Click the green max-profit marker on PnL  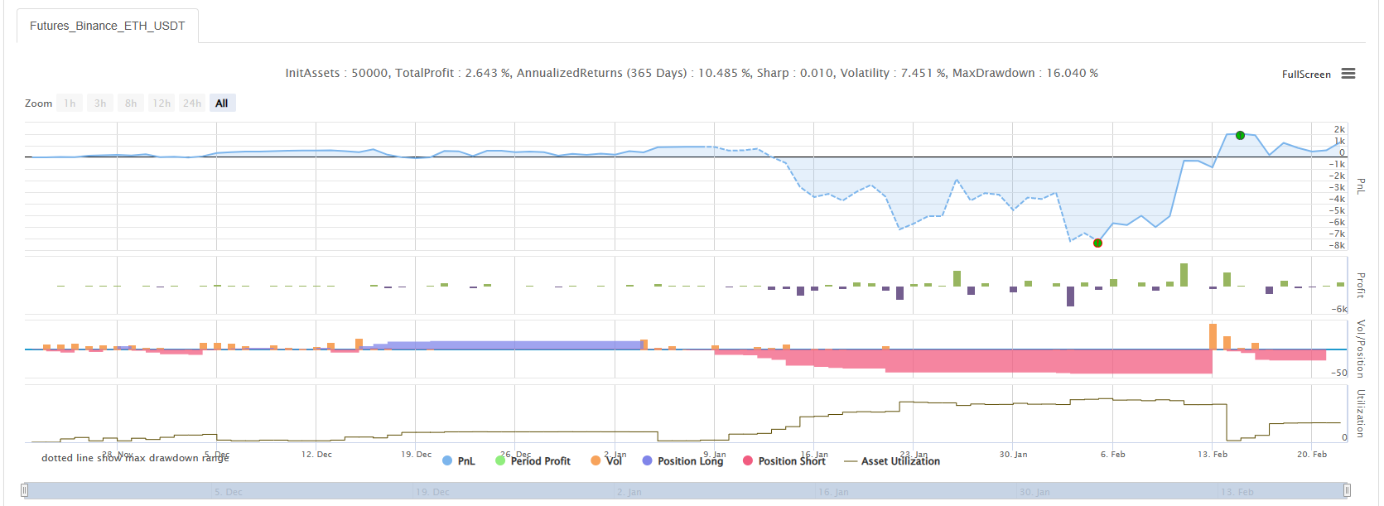pyautogui.click(x=1240, y=135)
